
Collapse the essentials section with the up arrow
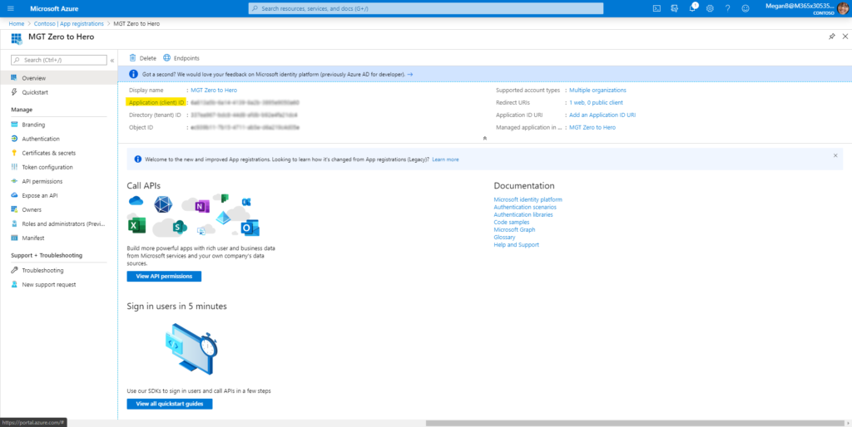(x=484, y=137)
